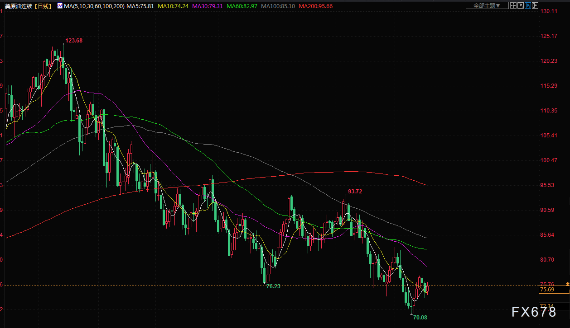
Task: Click the green MA60:82.97 legend
Action: coord(242,6)
